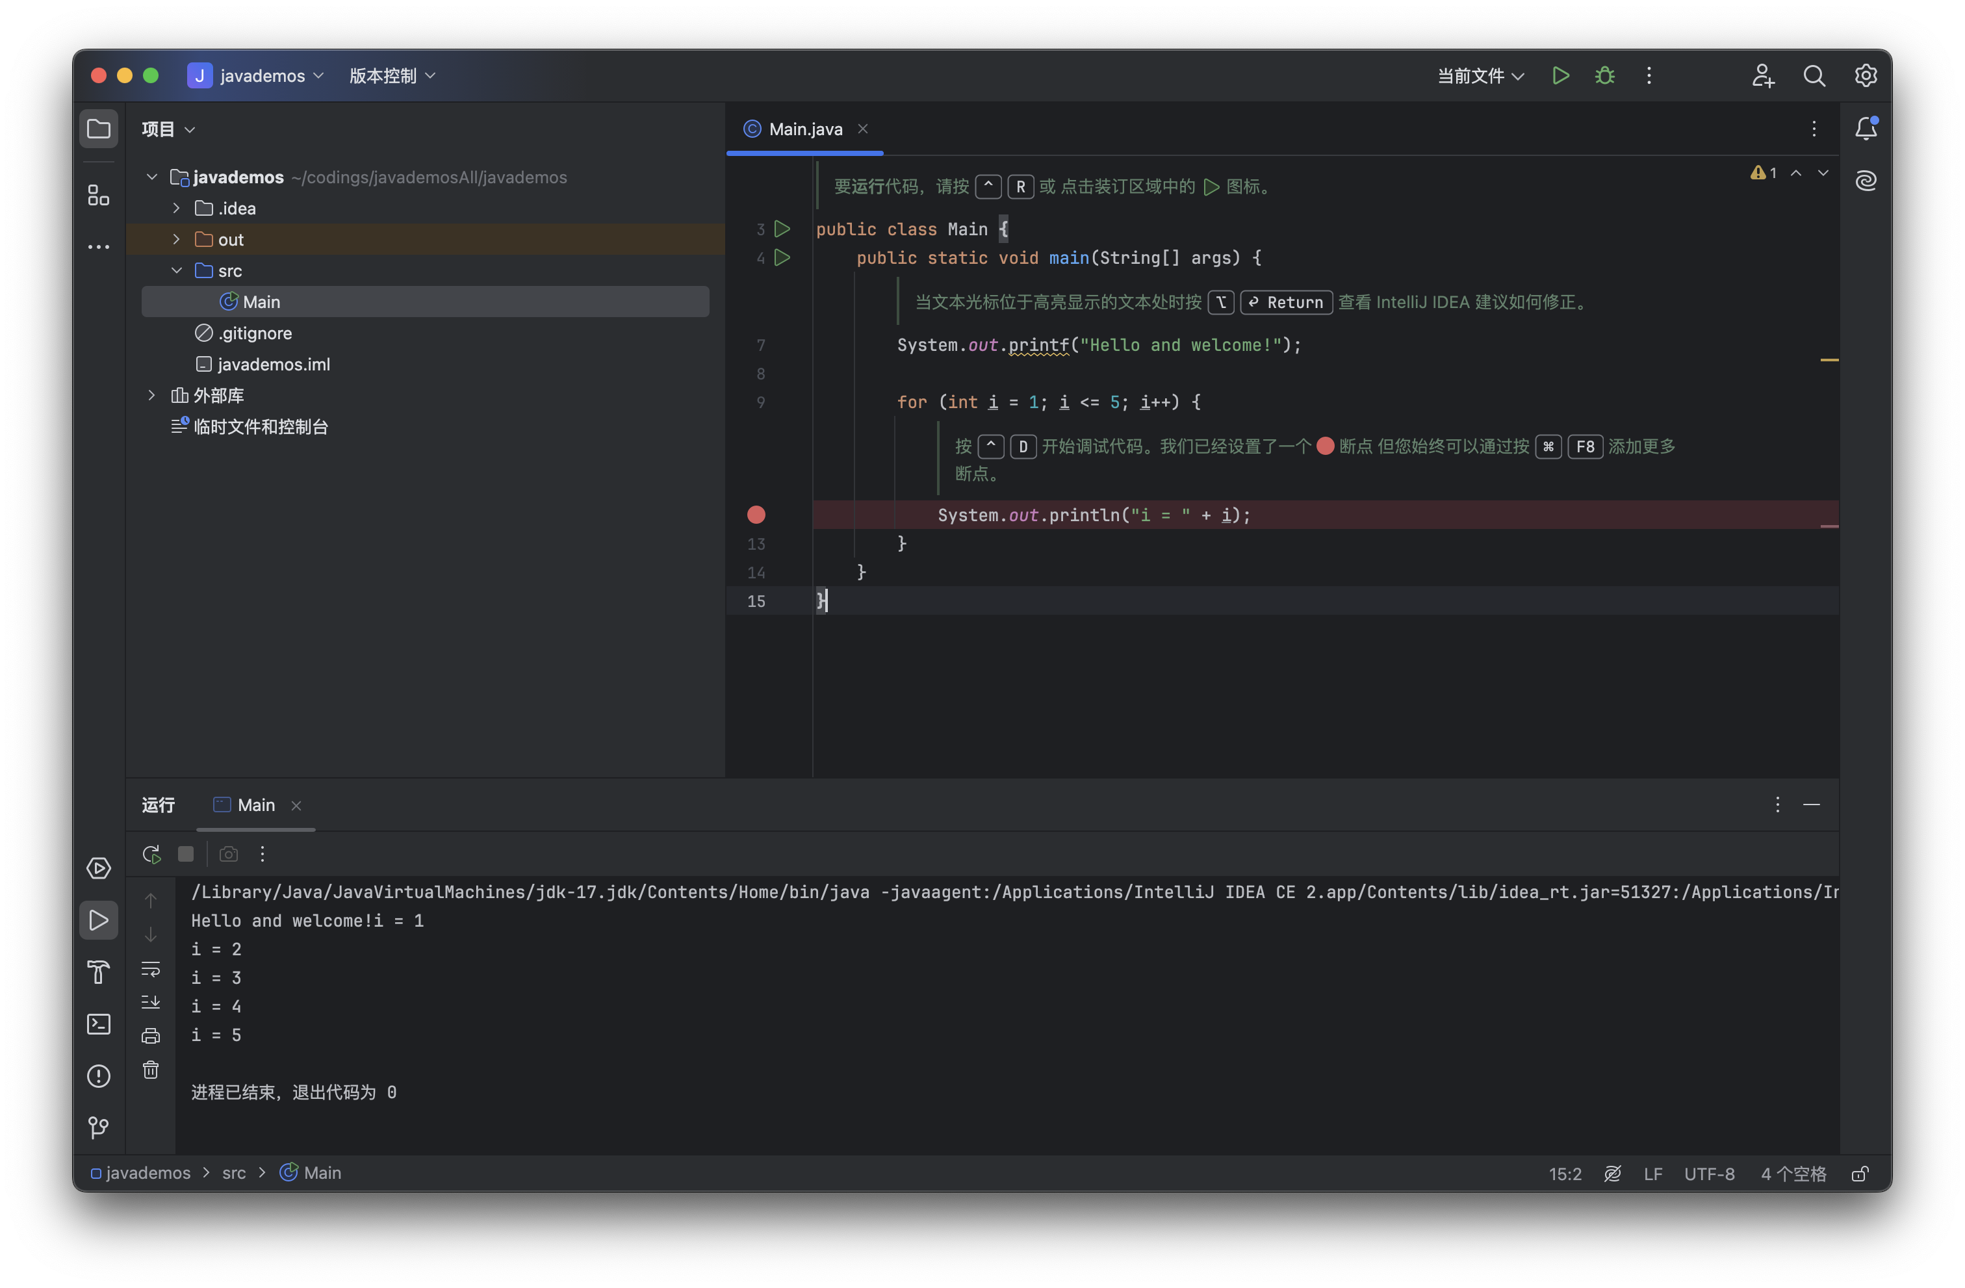
Task: Expand the .idea folder
Action: pyautogui.click(x=176, y=208)
